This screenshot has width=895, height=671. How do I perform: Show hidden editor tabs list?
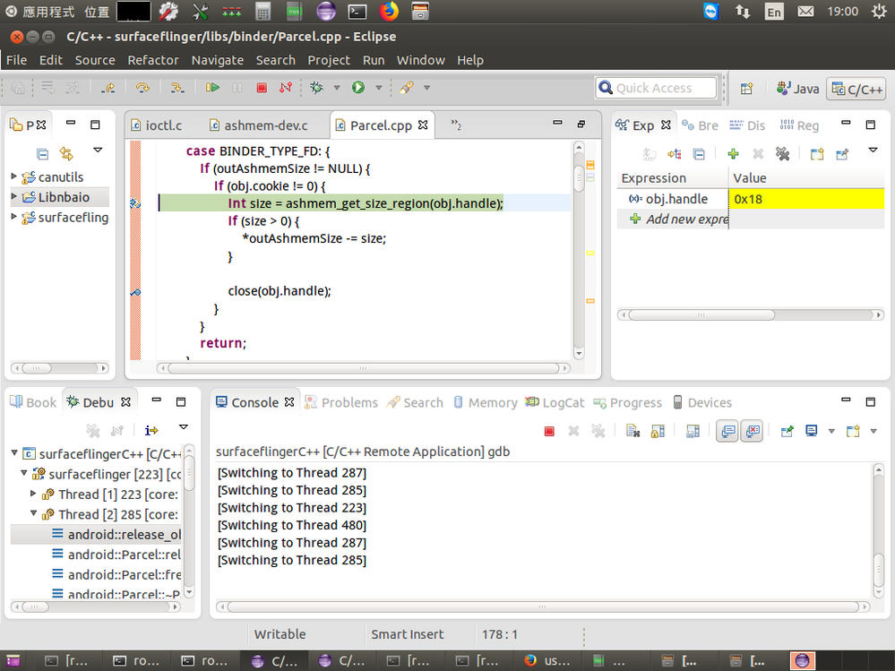pos(456,125)
